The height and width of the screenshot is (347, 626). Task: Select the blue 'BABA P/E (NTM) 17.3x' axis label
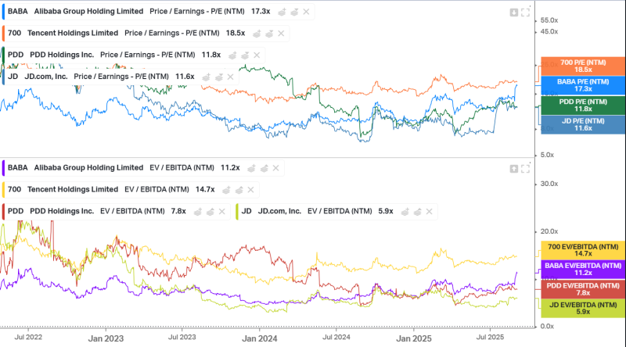click(x=583, y=85)
